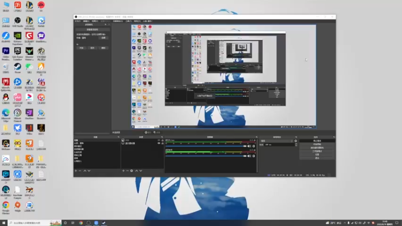Undock the multi-stream plugin panel with its float icon

106,25
